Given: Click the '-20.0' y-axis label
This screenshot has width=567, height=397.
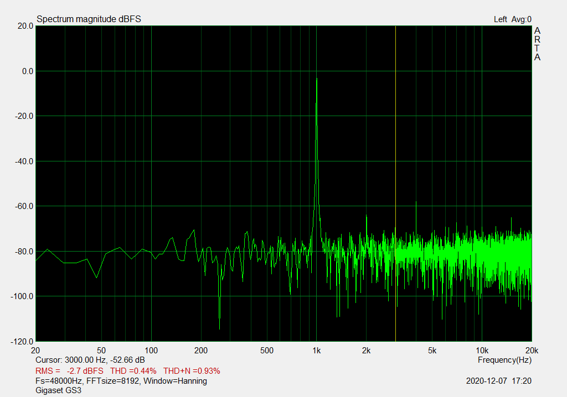Looking at the screenshot, I should (x=24, y=116).
